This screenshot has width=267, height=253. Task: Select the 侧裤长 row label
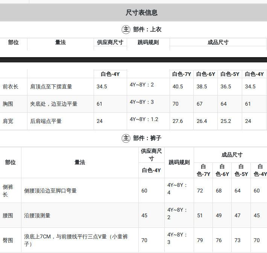pyautogui.click(x=8, y=191)
